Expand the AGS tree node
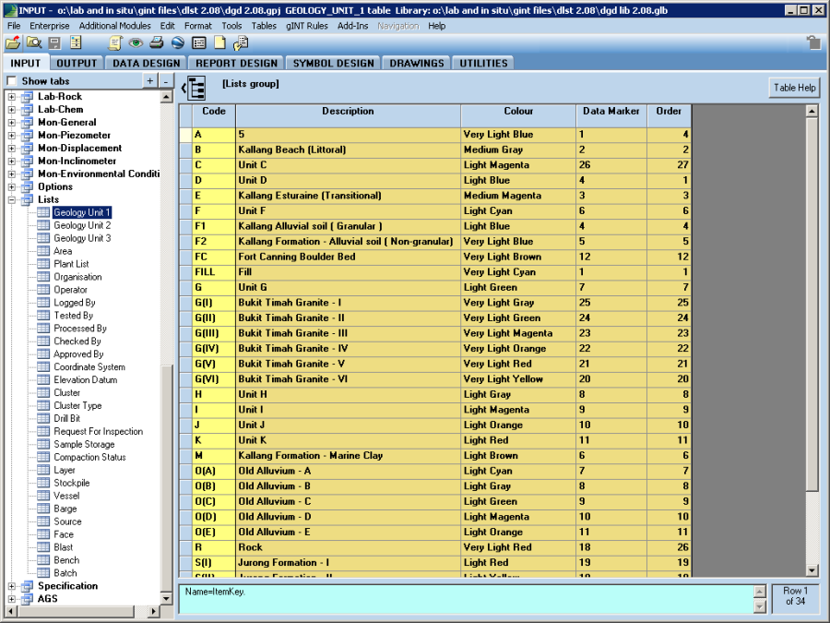 coord(12,599)
